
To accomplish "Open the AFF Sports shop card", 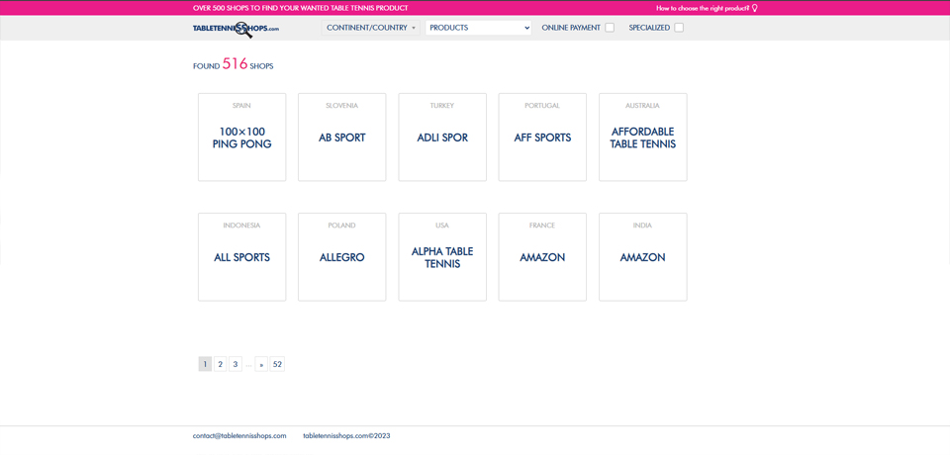I will pyautogui.click(x=542, y=136).
